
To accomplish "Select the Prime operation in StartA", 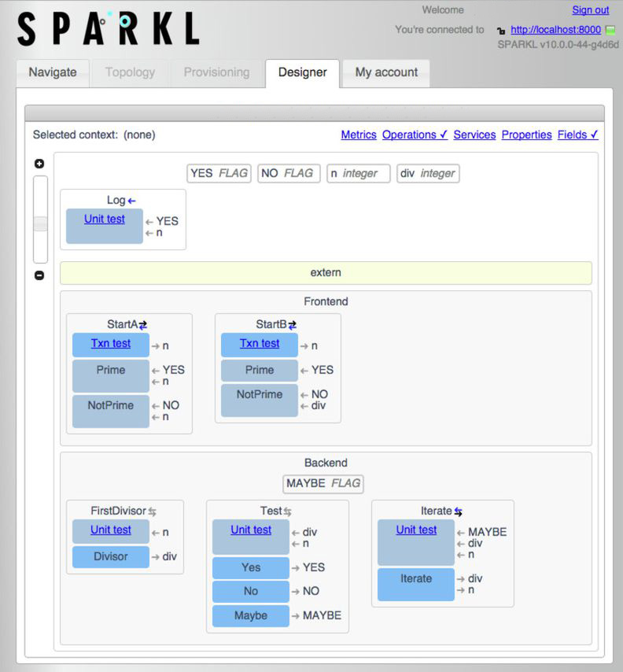I will point(111,376).
